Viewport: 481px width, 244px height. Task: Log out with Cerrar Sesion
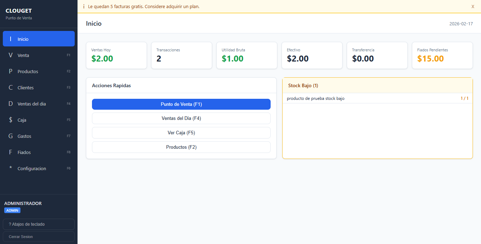[39, 237]
